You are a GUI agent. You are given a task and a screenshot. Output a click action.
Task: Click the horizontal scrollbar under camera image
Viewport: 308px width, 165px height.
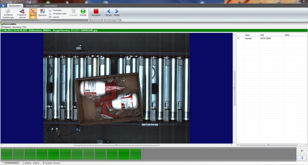pos(116,145)
